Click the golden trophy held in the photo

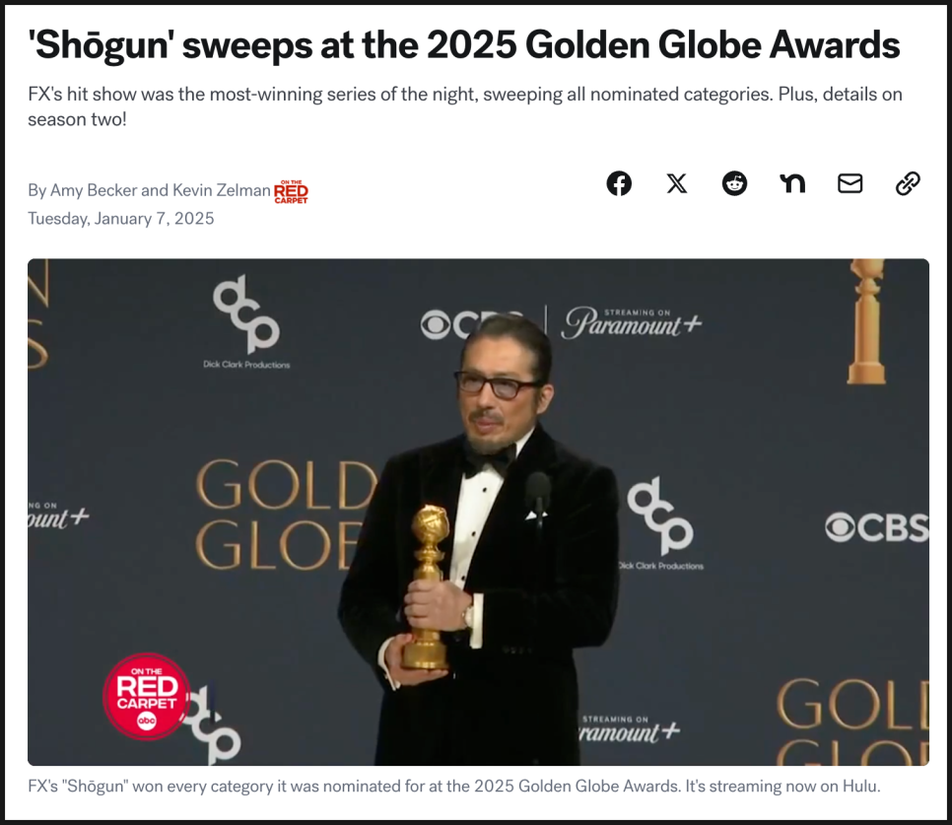pos(429,587)
